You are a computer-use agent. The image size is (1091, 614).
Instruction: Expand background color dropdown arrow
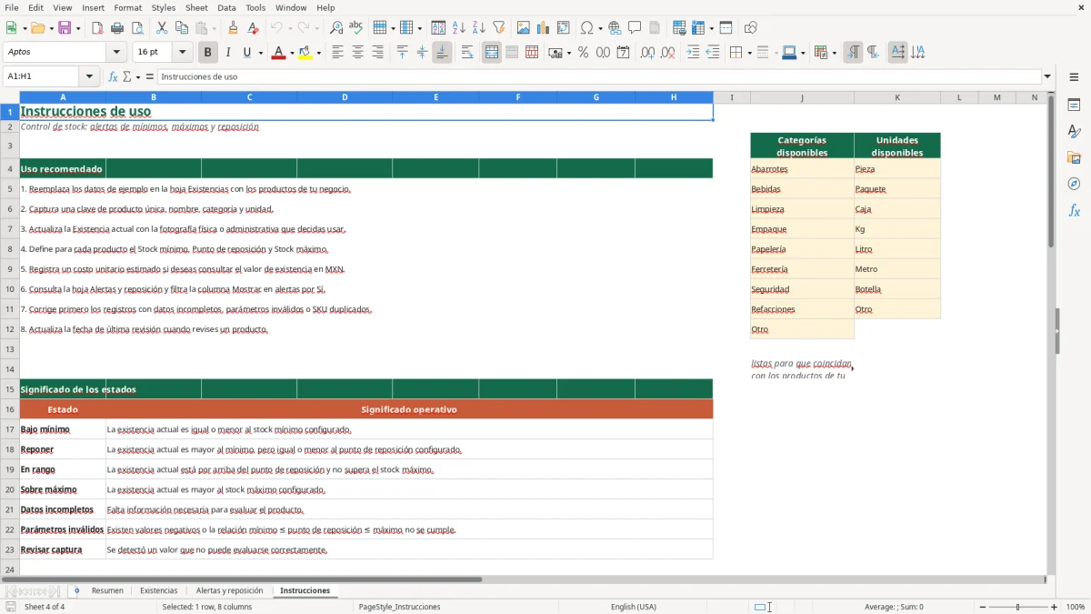pyautogui.click(x=318, y=53)
